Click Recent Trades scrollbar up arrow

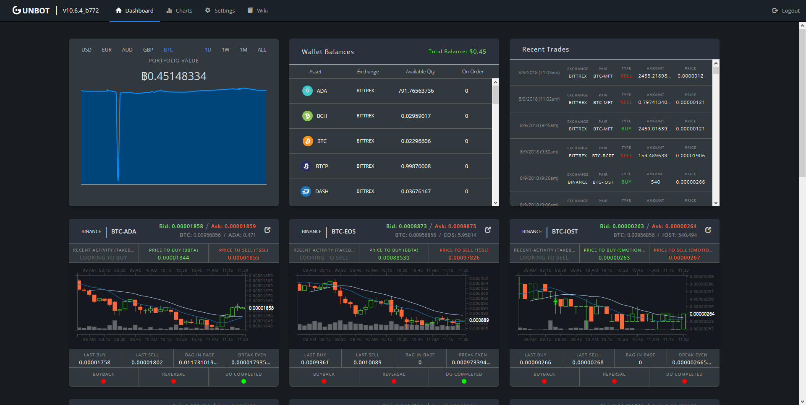tap(716, 63)
